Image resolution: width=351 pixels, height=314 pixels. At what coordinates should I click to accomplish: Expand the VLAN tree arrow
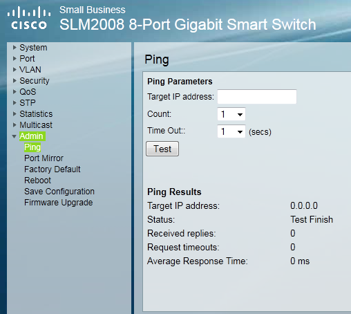coord(15,70)
